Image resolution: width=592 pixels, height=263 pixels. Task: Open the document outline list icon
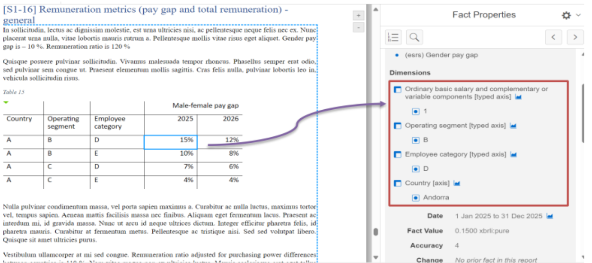tap(393, 37)
